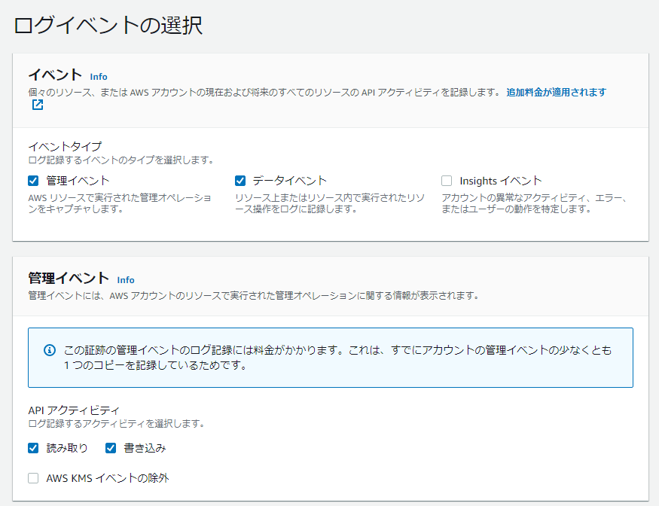Open Info link beside イベント heading
This screenshot has width=659, height=506.
pos(99,77)
